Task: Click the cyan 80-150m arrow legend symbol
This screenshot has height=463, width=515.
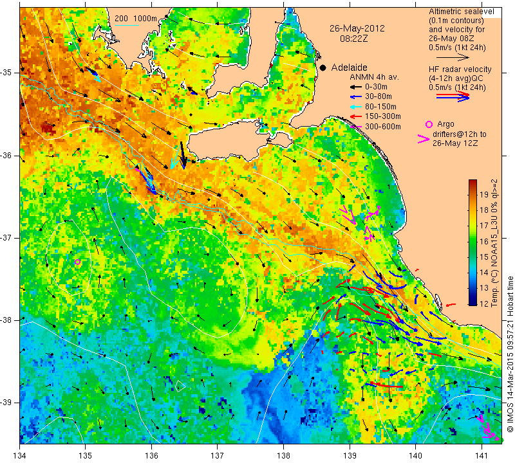Action: tap(356, 107)
